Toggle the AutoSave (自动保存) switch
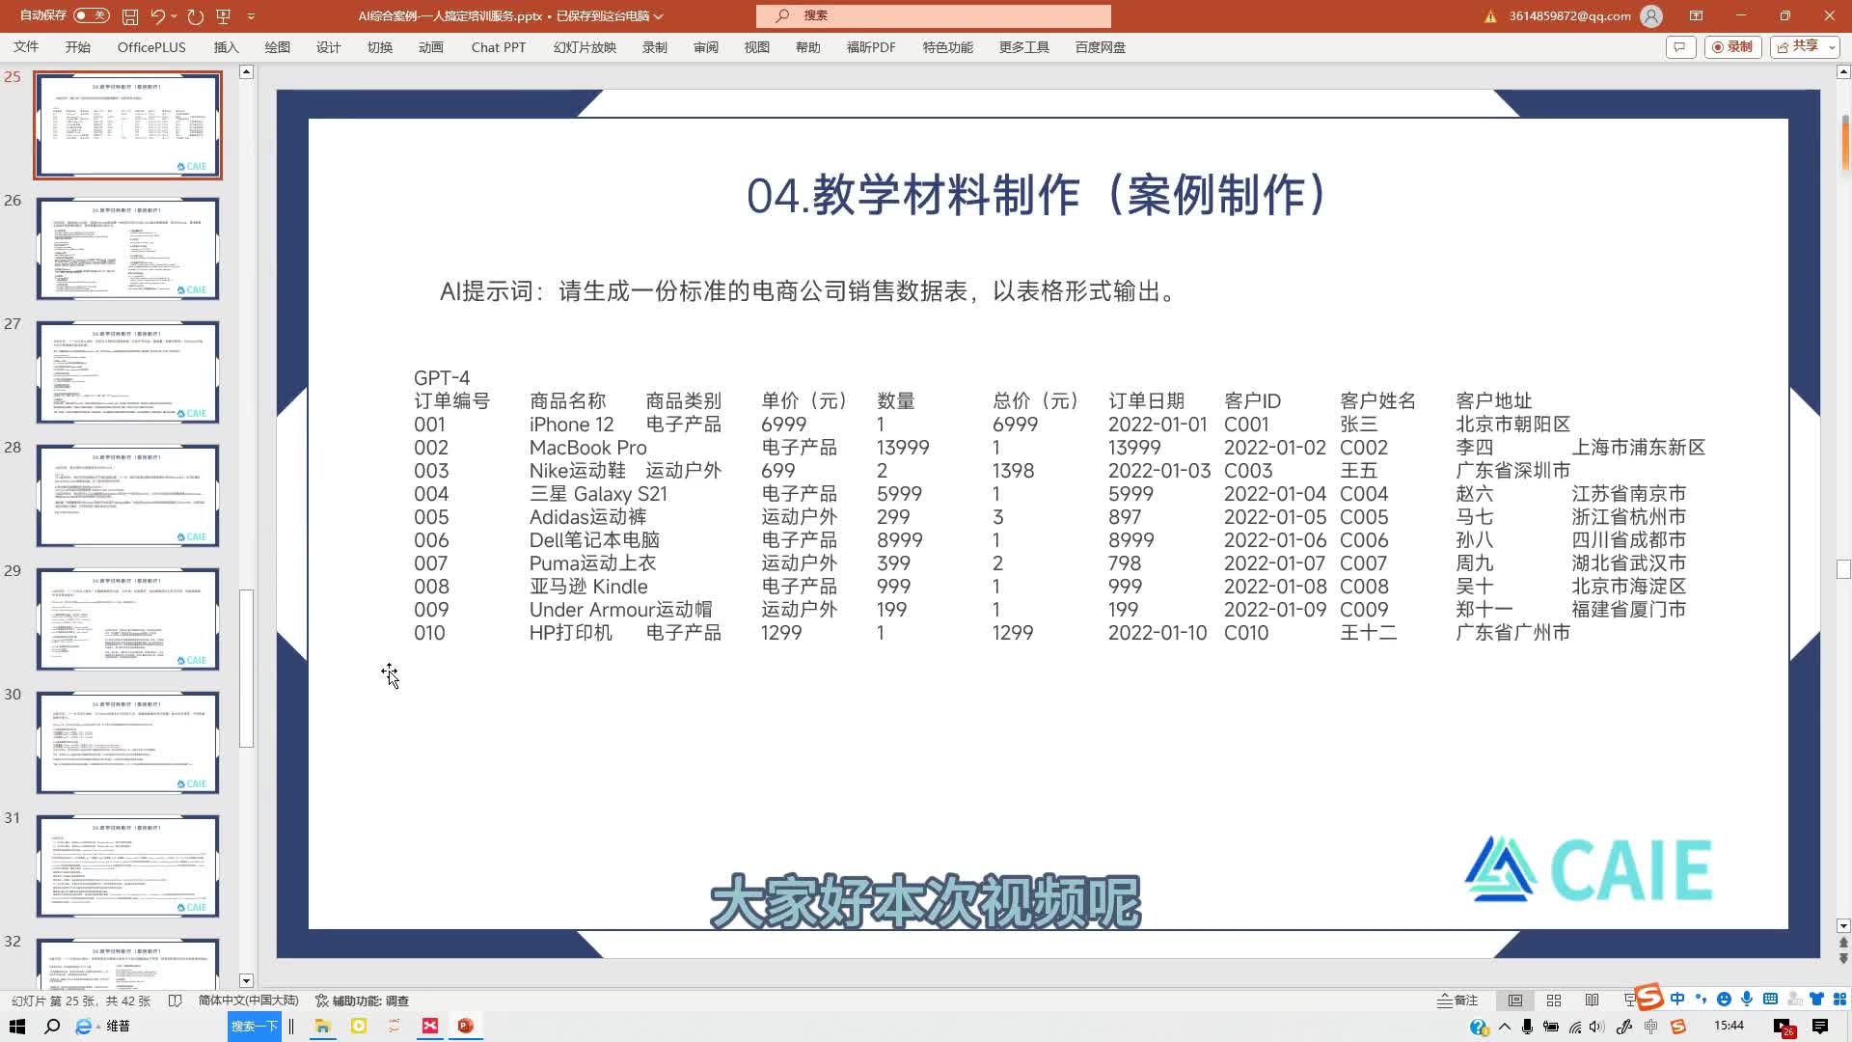 [92, 15]
